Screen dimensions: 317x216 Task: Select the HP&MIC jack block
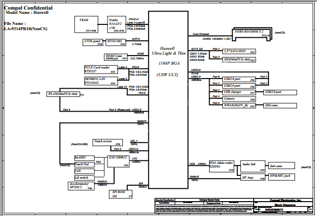282,177
